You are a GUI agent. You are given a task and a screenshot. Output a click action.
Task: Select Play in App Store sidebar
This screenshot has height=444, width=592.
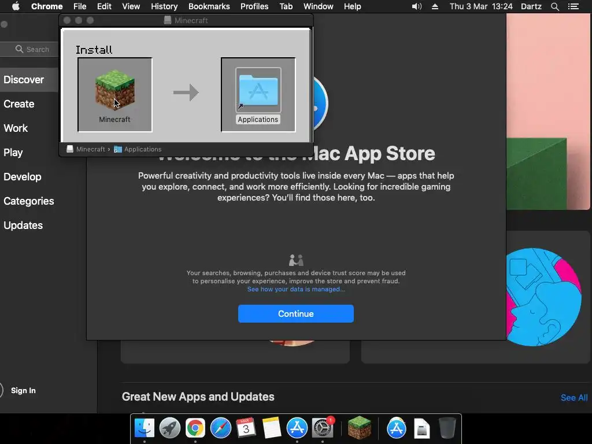13,153
